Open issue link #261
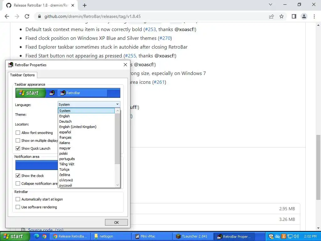 159,82
